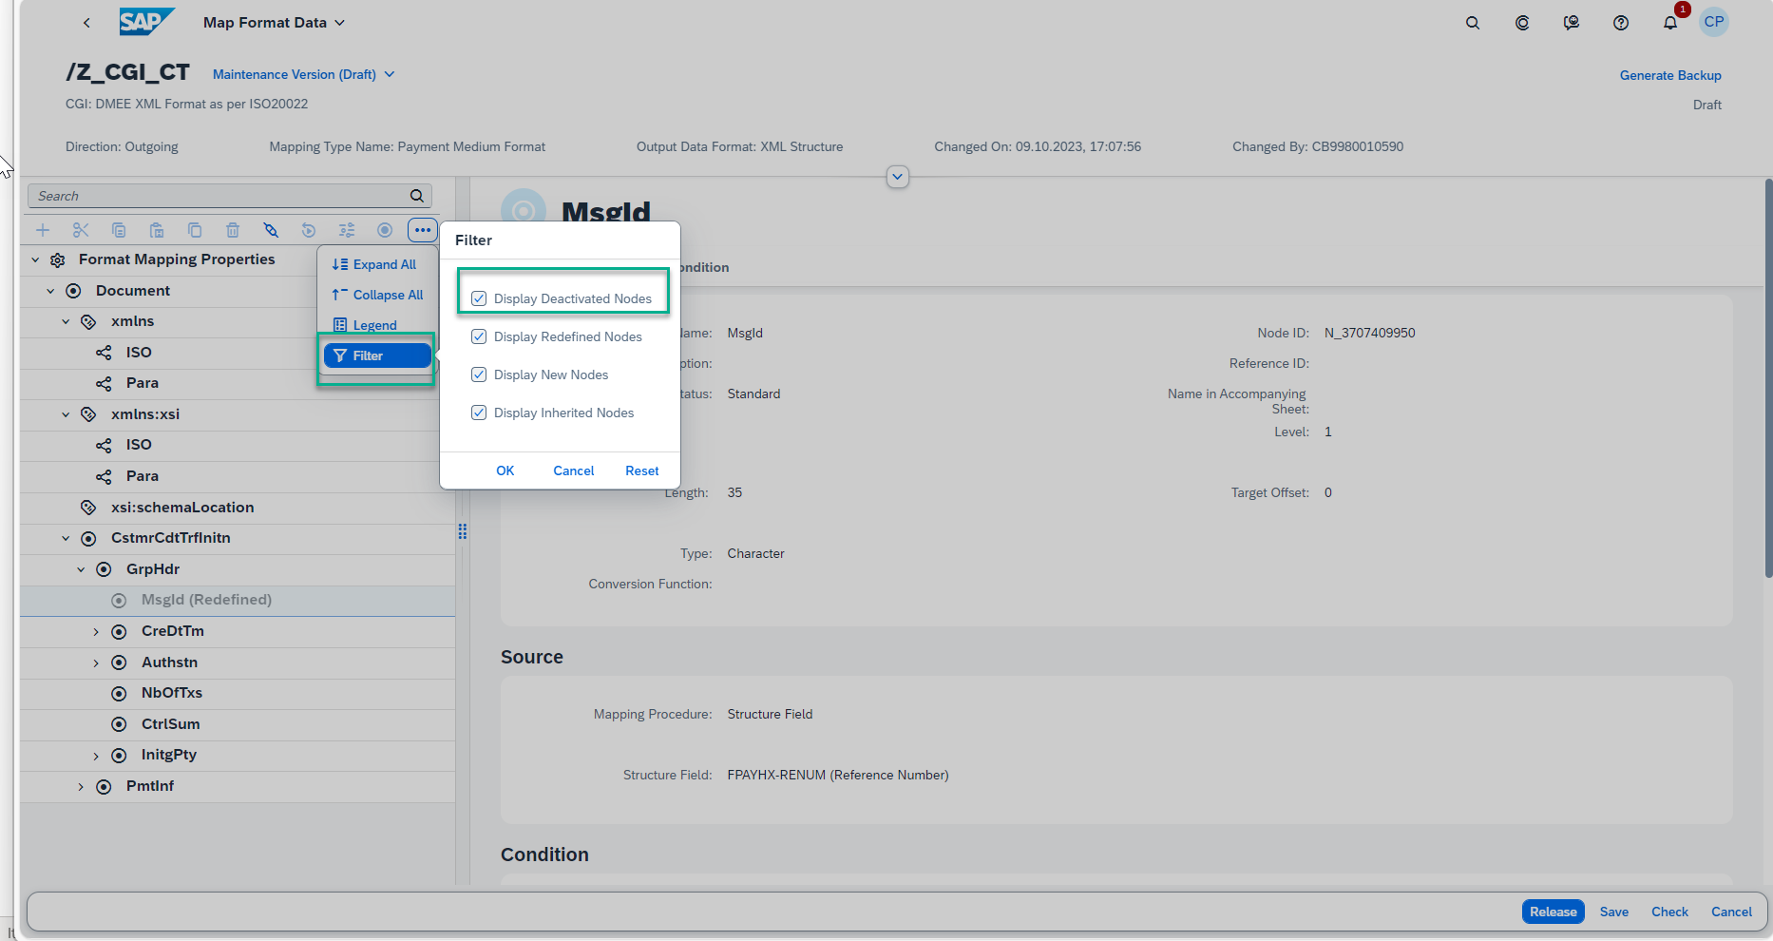This screenshot has width=1773, height=941.
Task: Click Cancel in footer bar
Action: coord(1731,912)
